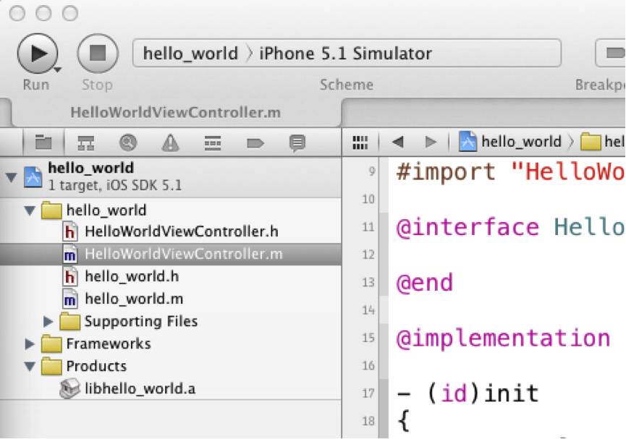Open the Debug navigator lines icon
The height and width of the screenshot is (439, 626).
[x=213, y=142]
